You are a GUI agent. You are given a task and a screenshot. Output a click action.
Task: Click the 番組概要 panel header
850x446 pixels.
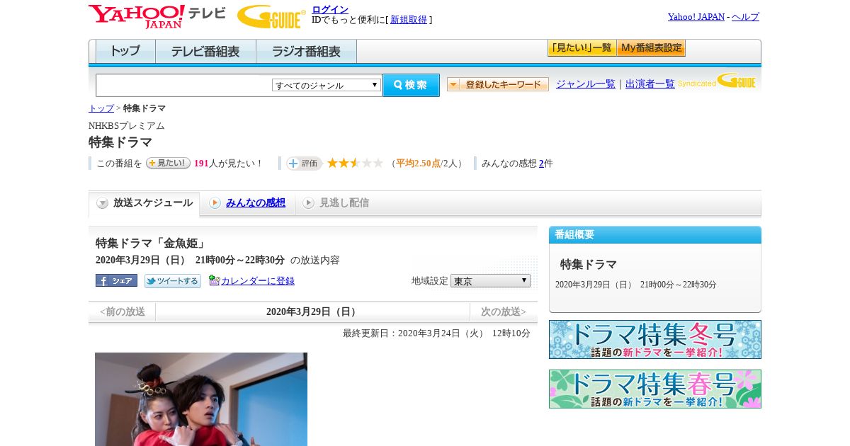655,235
